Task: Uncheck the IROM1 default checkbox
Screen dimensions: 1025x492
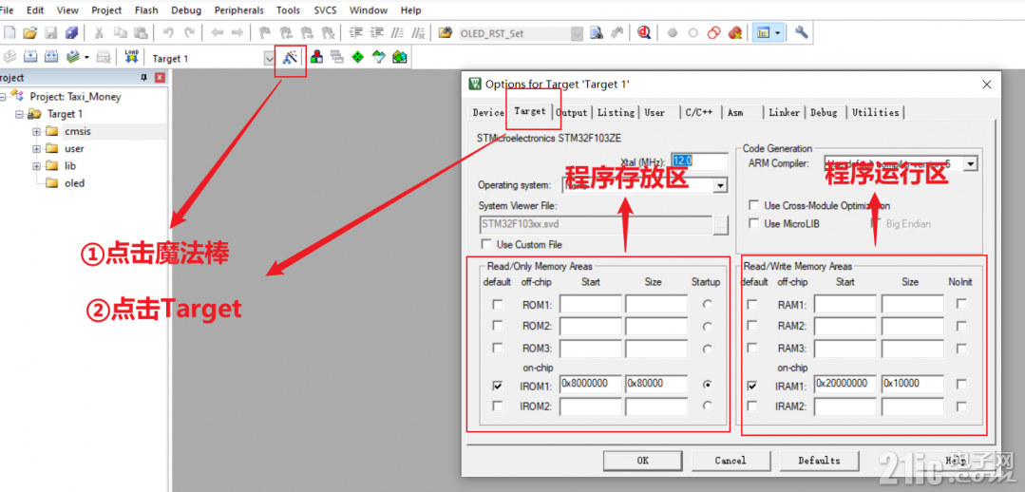Action: 498,386
